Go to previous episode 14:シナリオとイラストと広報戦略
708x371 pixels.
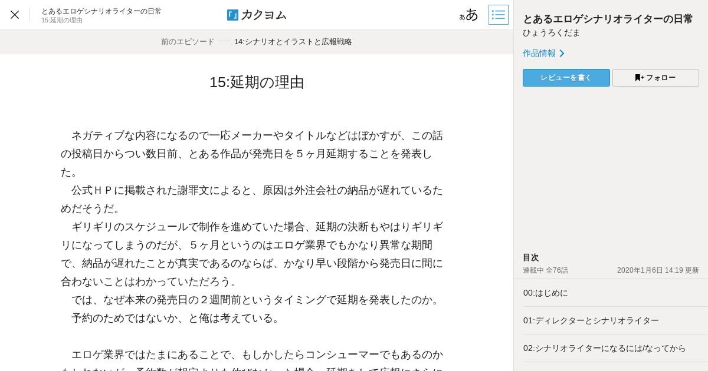pos(293,42)
